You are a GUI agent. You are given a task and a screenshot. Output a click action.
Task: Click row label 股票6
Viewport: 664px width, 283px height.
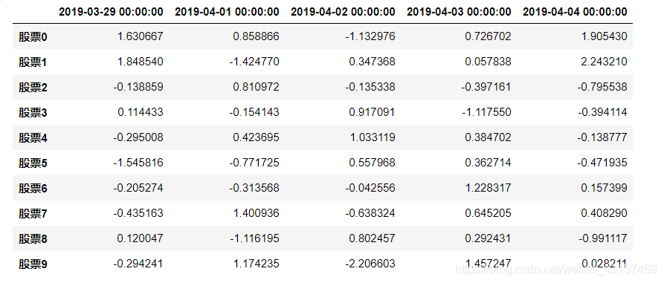pyautogui.click(x=33, y=189)
